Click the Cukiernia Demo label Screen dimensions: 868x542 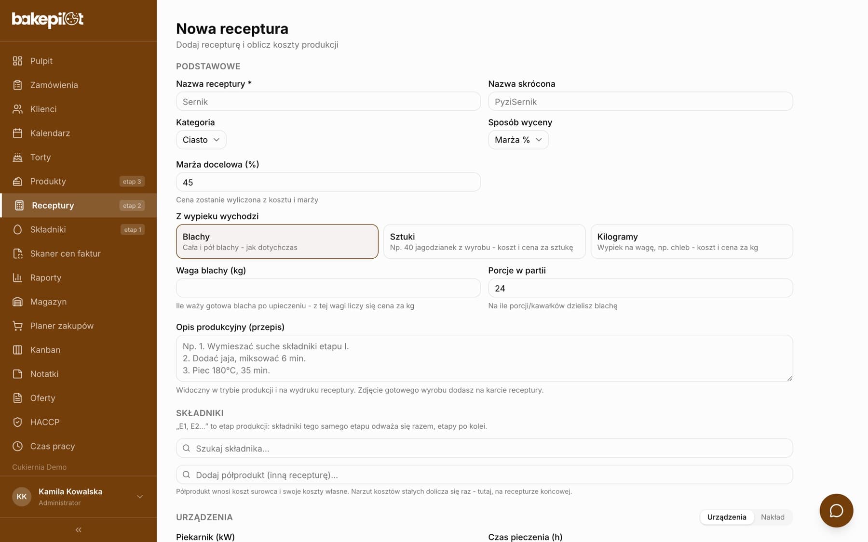click(40, 467)
